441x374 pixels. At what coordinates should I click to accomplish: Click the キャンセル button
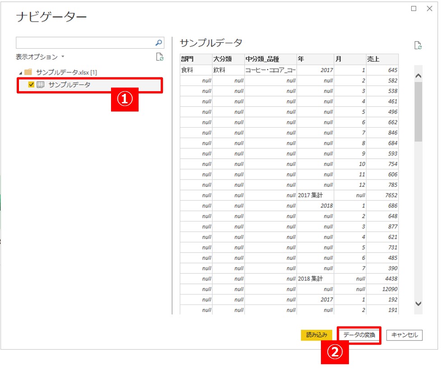click(x=404, y=335)
